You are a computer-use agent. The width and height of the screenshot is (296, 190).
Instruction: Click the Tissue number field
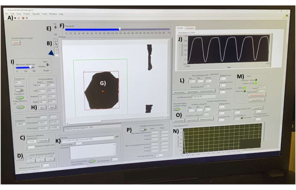[x=78, y=143]
